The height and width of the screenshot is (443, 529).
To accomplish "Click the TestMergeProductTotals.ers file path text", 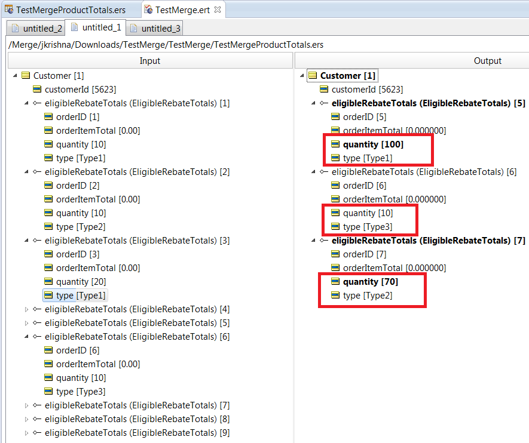I will pyautogui.click(x=166, y=45).
